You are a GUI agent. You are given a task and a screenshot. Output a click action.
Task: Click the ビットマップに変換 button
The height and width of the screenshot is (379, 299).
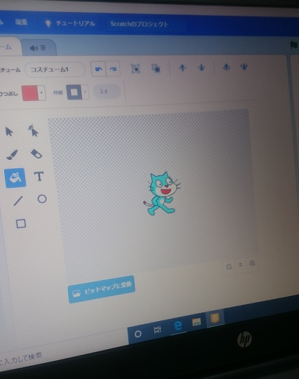pyautogui.click(x=102, y=289)
